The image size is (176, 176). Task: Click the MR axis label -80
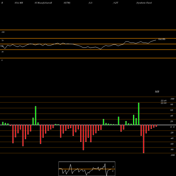pos(172,150)
